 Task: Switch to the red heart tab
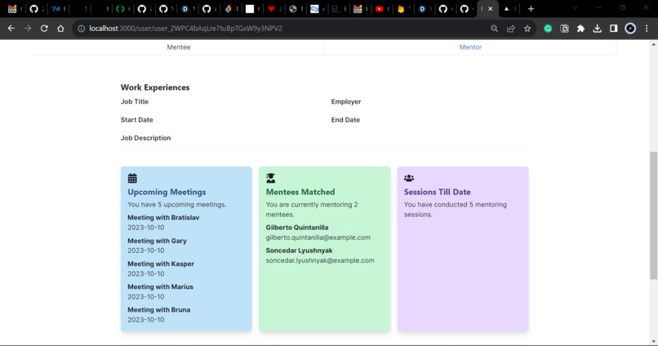click(x=272, y=9)
